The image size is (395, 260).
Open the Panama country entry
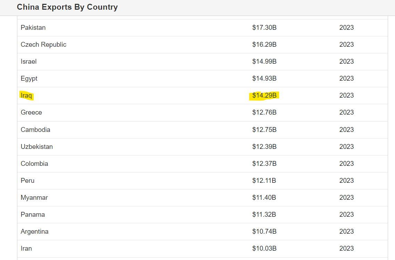pyautogui.click(x=33, y=215)
